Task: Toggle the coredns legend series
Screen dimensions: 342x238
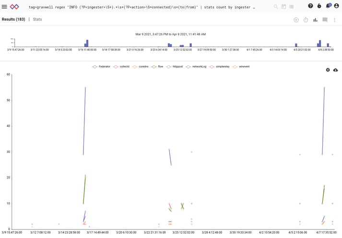Action: click(x=141, y=67)
